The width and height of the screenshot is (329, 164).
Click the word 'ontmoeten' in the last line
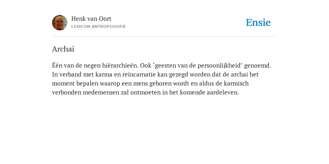click(146, 93)
